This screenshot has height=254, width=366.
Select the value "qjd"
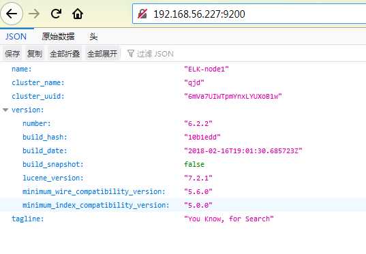[x=194, y=83]
